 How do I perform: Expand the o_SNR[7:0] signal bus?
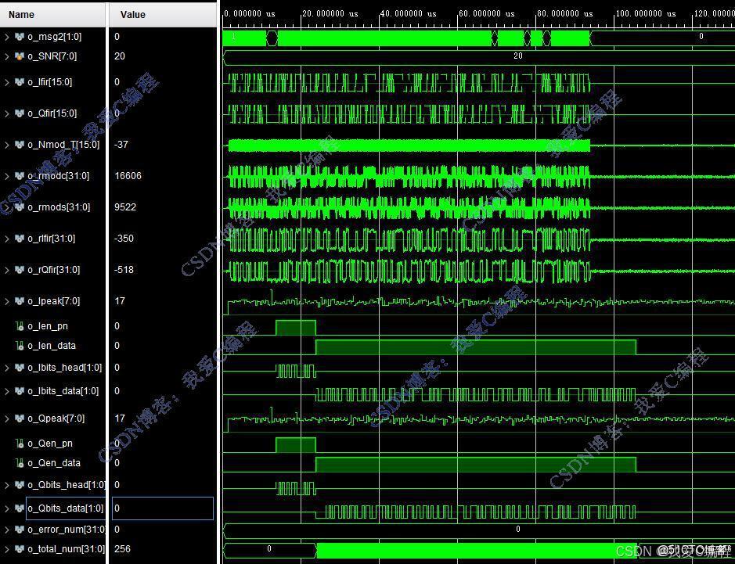click(6, 56)
